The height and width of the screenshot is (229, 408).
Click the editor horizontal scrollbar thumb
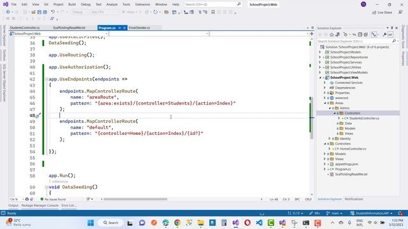(x=136, y=199)
